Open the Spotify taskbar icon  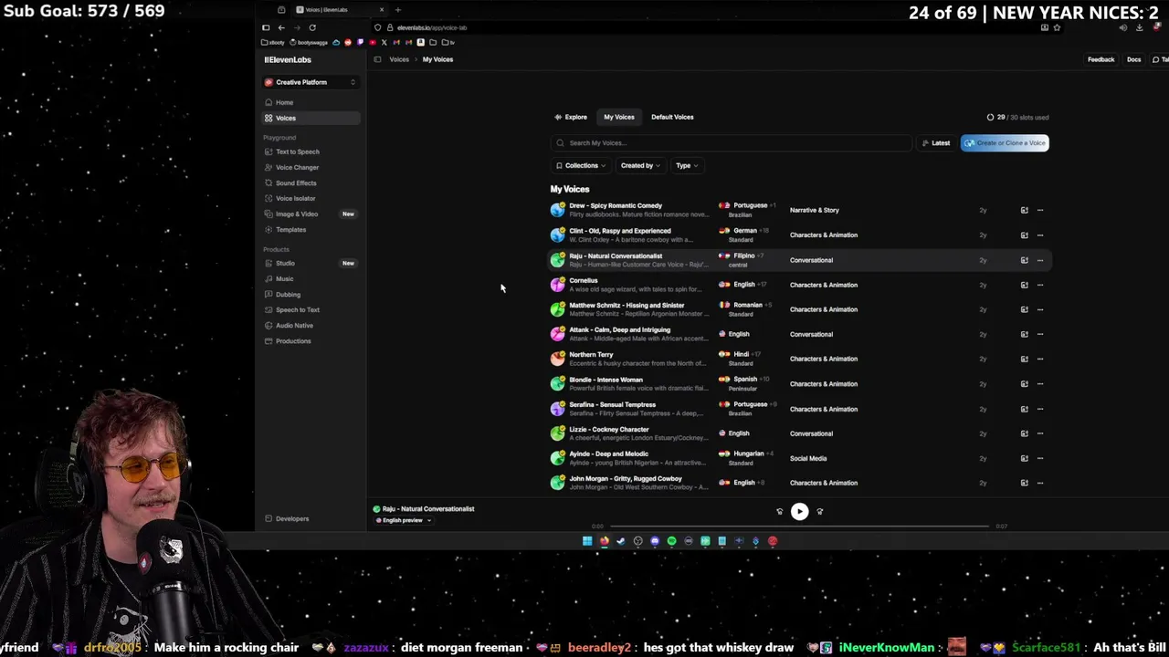(x=671, y=541)
